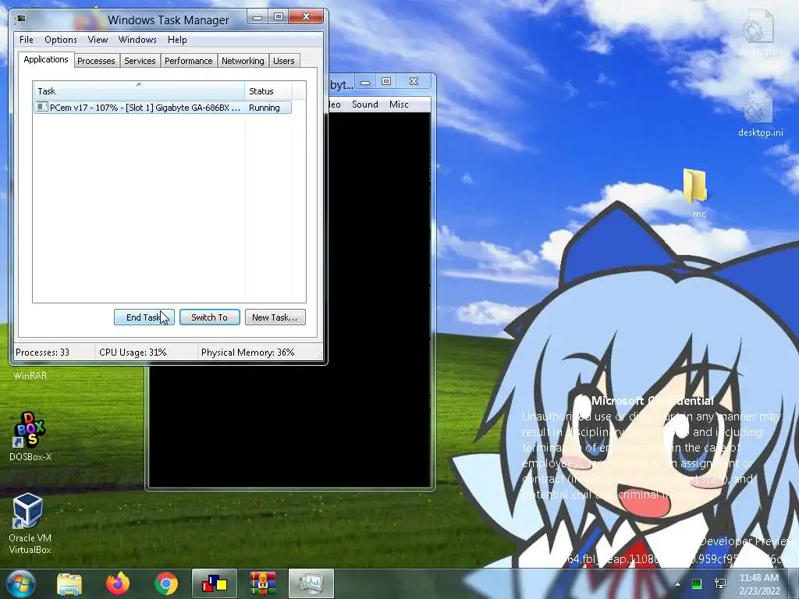The width and height of the screenshot is (799, 599).
Task: Open the Sound menu in PCem window
Action: pyautogui.click(x=365, y=105)
